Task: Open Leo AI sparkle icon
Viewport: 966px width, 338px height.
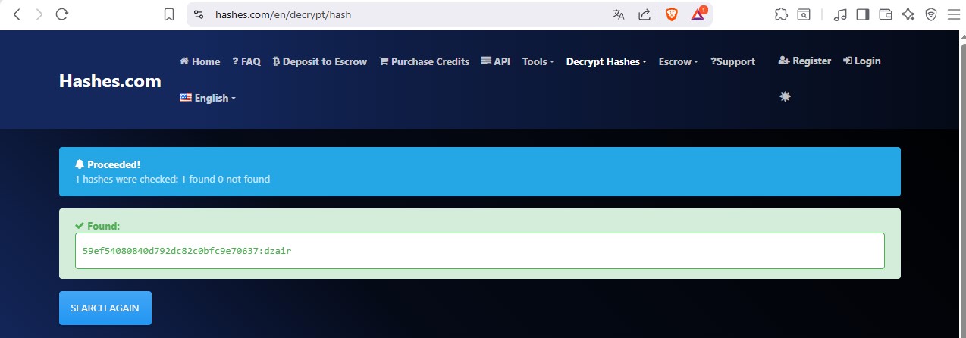Action: tap(908, 14)
